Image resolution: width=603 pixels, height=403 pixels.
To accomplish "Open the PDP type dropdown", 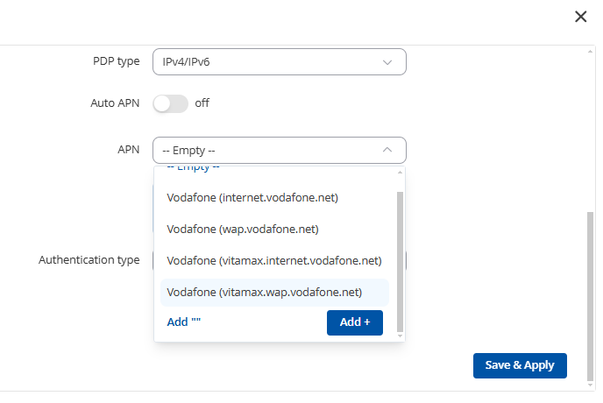I will tap(280, 62).
